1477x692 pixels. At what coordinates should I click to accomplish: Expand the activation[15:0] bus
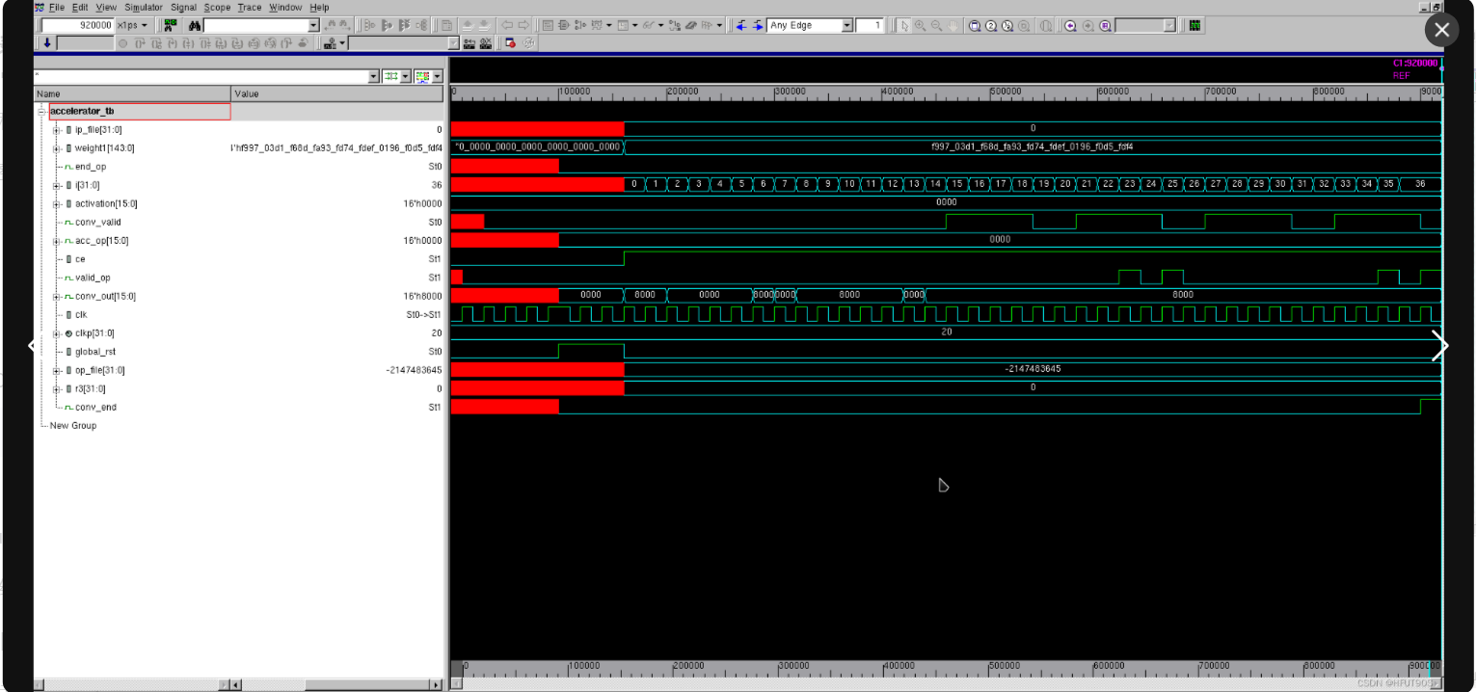57,204
